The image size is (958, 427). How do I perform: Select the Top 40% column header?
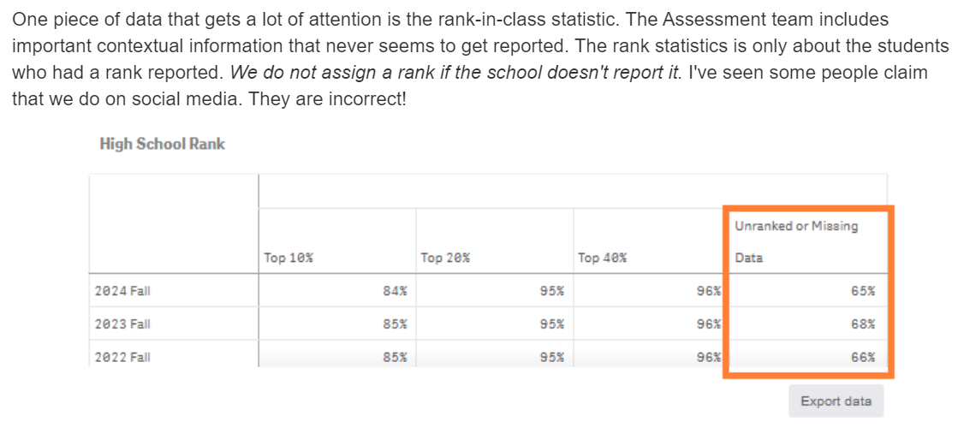pos(603,258)
